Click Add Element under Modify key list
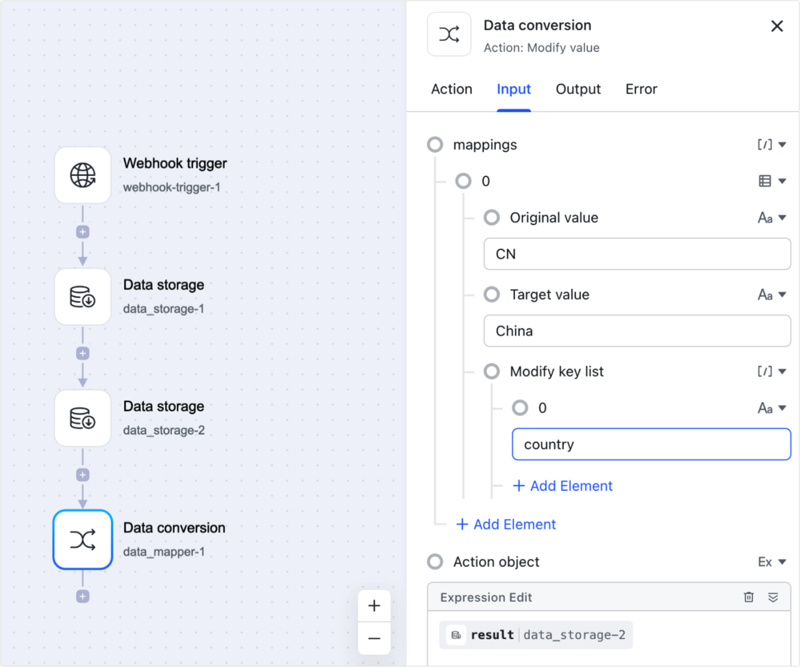The image size is (800, 667). pos(562,486)
